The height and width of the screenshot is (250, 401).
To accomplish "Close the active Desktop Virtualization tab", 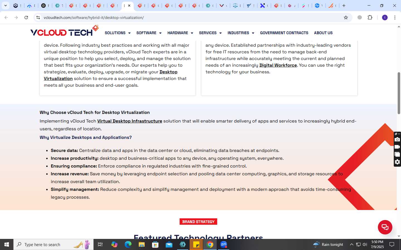I will pyautogui.click(x=129, y=6).
